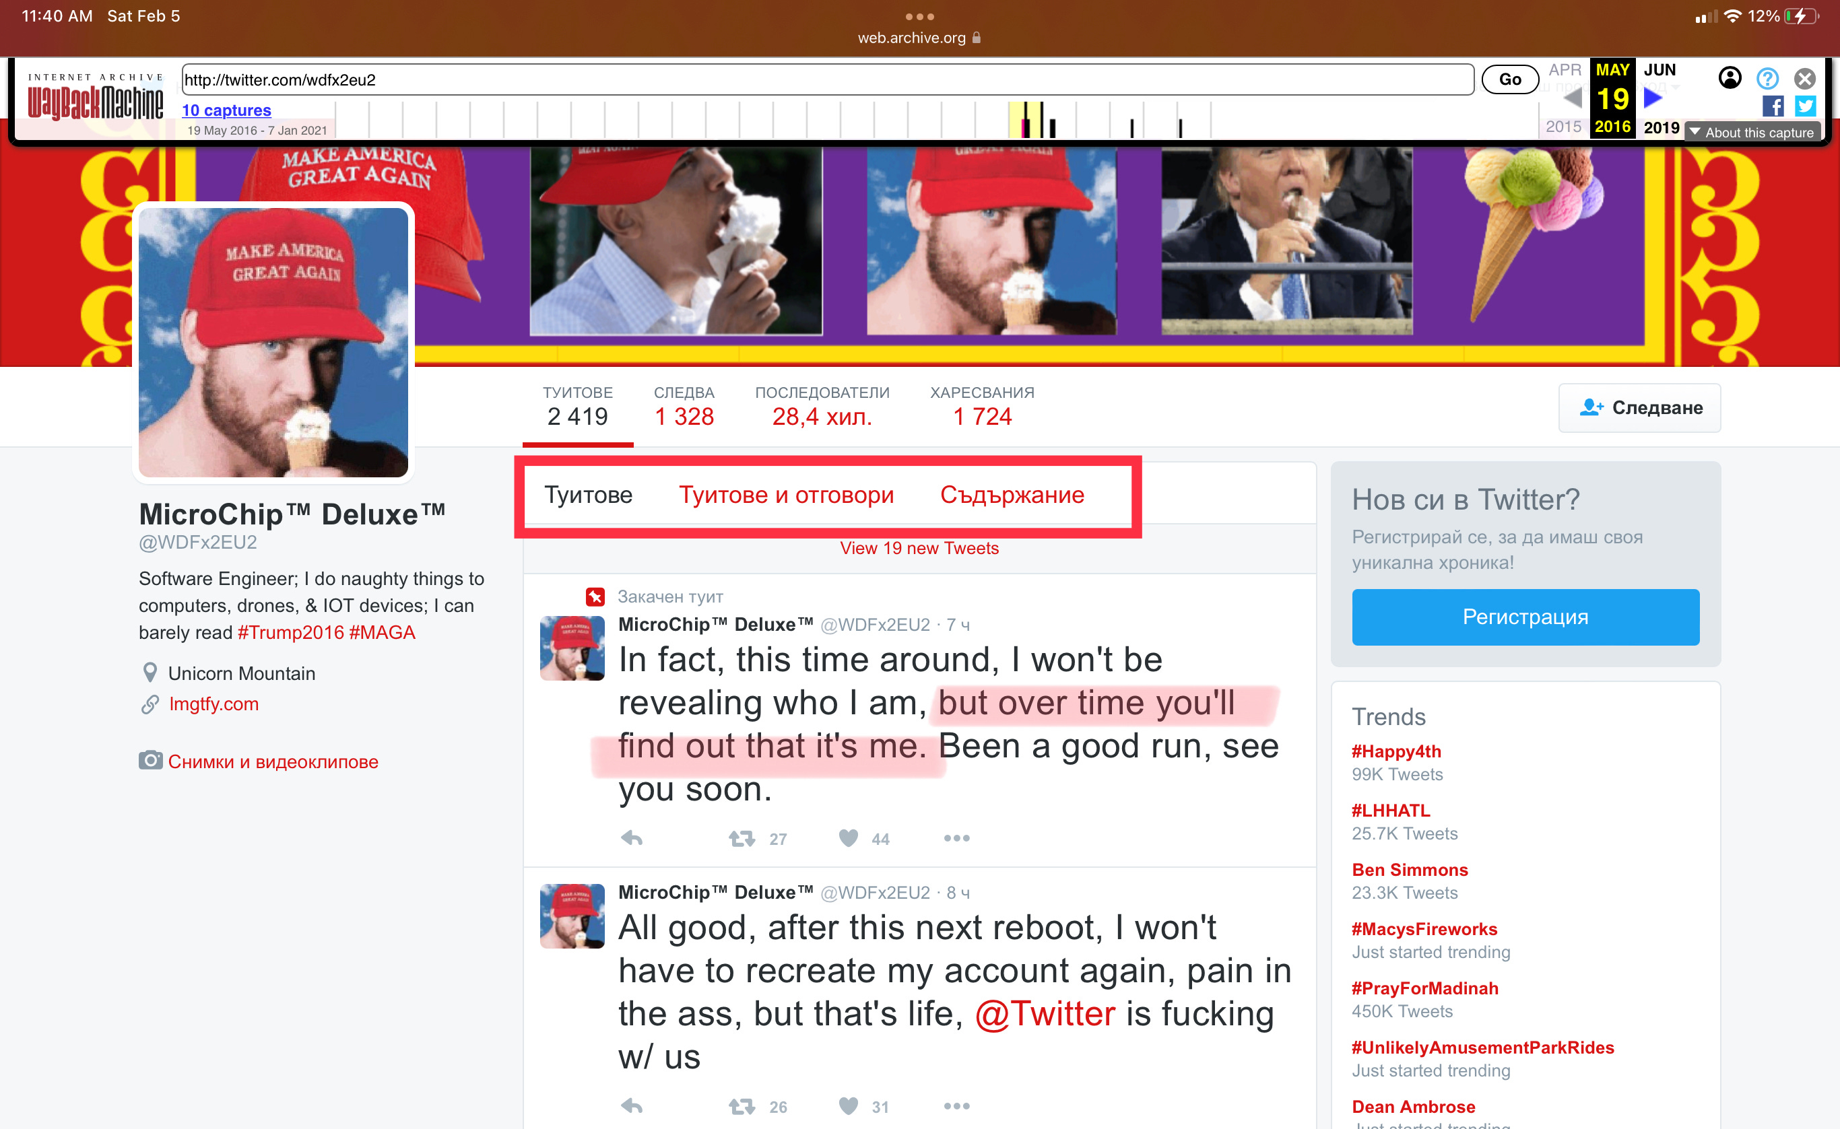
Task: Open the ХАРЕСВАНИЯ 1 724 likes stat
Action: click(x=982, y=407)
